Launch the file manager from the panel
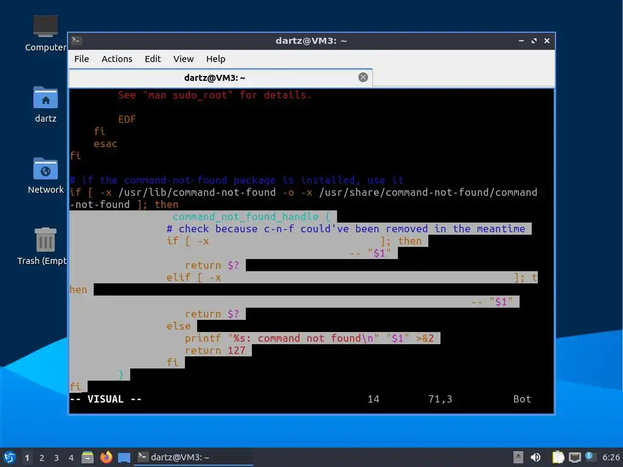Screen dimensions: 623x467 pos(88,457)
